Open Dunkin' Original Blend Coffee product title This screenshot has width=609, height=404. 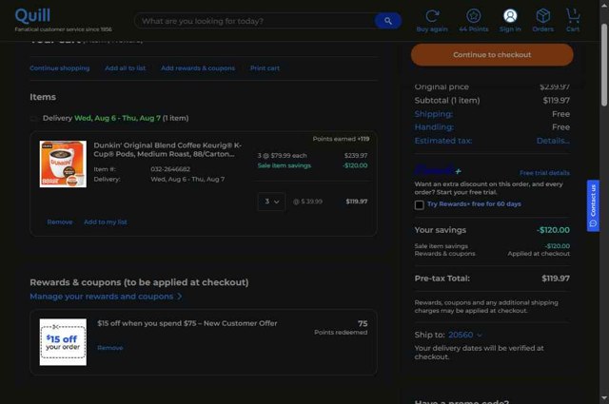167,149
